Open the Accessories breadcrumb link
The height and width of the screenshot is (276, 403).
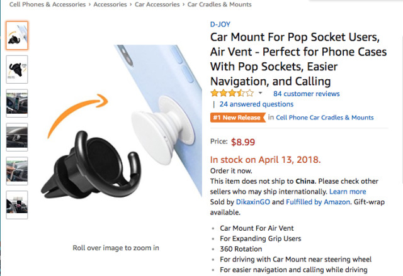(x=111, y=4)
